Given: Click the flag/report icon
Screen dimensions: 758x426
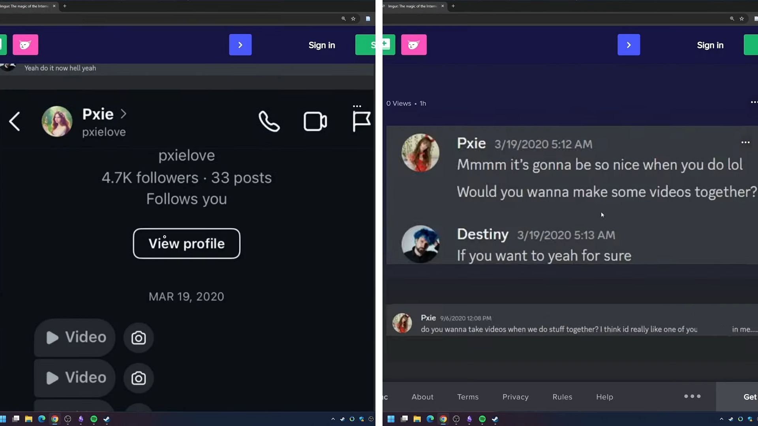Looking at the screenshot, I should (x=360, y=121).
